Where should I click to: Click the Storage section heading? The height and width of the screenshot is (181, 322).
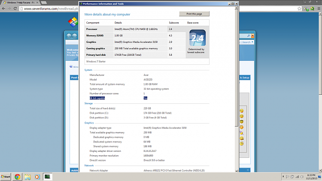[x=88, y=103]
